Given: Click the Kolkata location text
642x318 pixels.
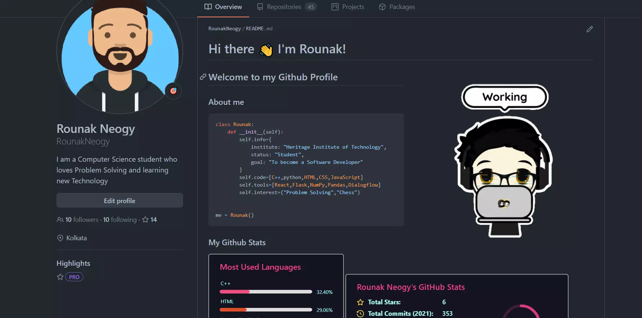Looking at the screenshot, I should [76, 238].
